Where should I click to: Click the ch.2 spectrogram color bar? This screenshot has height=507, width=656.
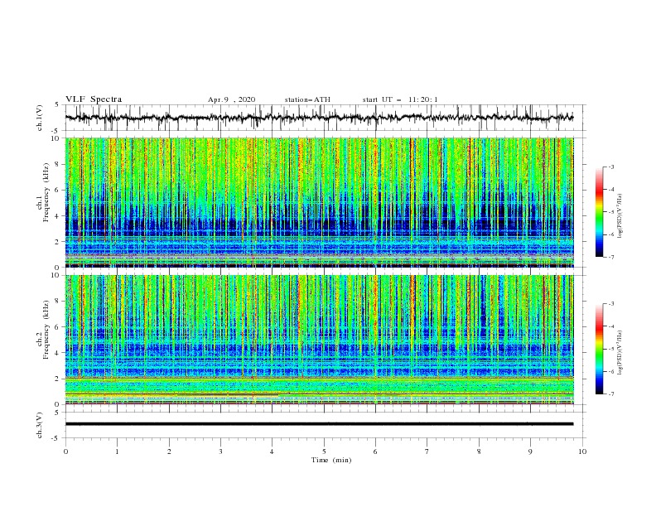tap(599, 349)
